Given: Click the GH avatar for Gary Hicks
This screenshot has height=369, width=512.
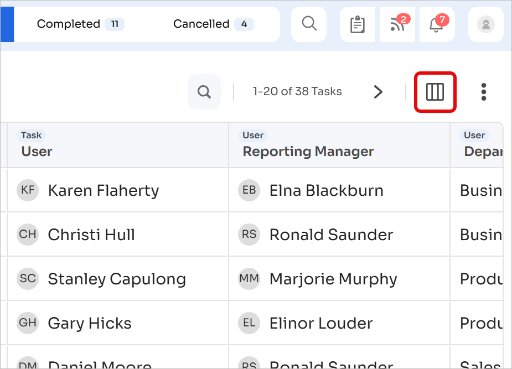Looking at the screenshot, I should coord(28,323).
